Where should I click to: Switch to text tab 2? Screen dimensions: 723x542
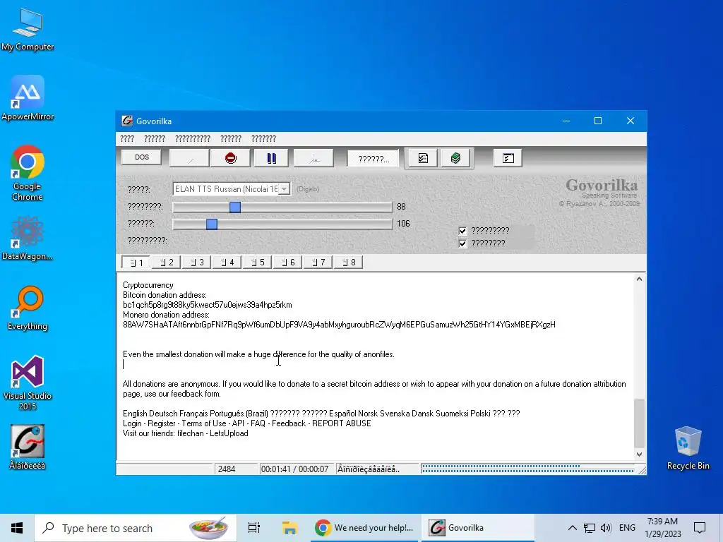coord(166,263)
